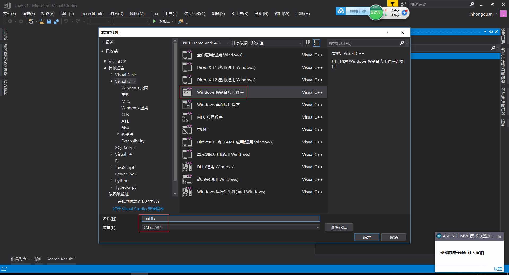Click 设置 link in notification popup
This screenshot has width=509, height=275.
pos(498,269)
